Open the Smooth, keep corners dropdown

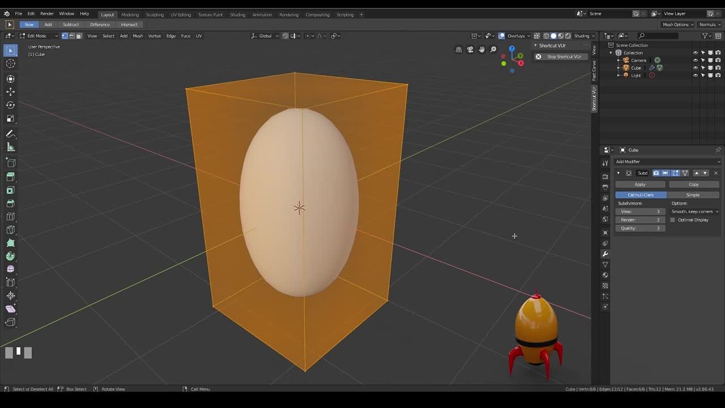pos(694,211)
